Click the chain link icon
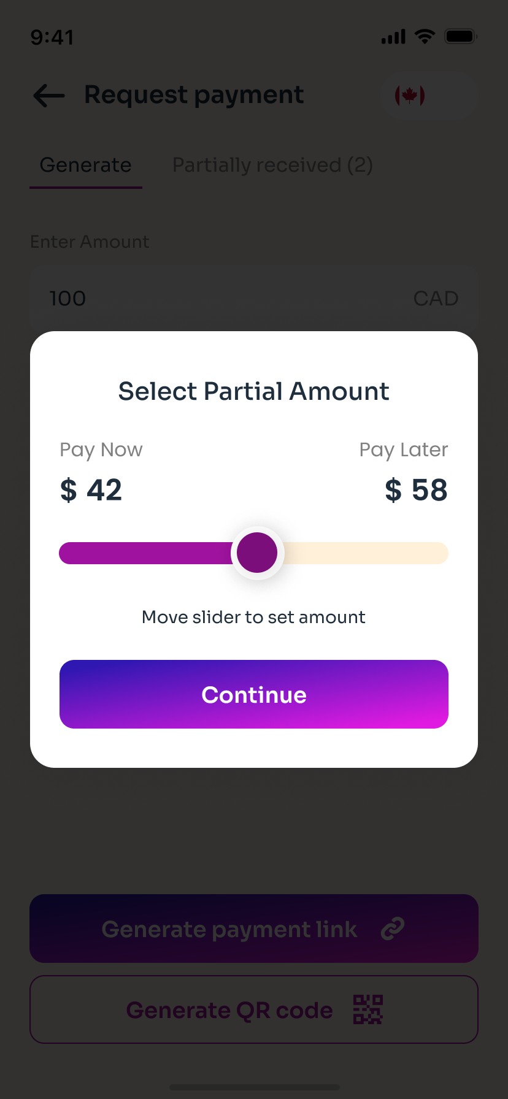The width and height of the screenshot is (508, 1099). coord(393,929)
